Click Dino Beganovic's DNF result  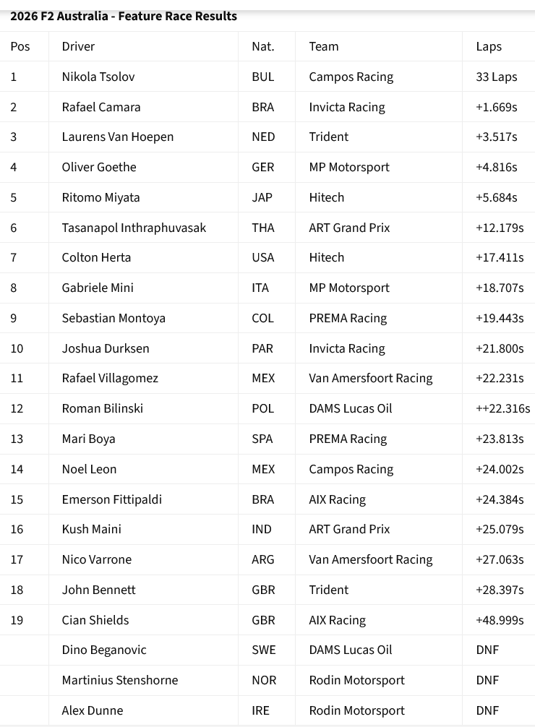pyautogui.click(x=487, y=650)
